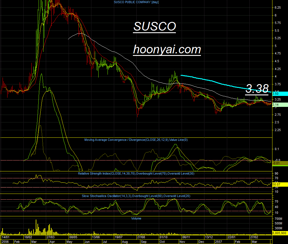This screenshot has width=288, height=244.
Task: Click the -0.01 MACD value tag
Action: tap(280, 163)
